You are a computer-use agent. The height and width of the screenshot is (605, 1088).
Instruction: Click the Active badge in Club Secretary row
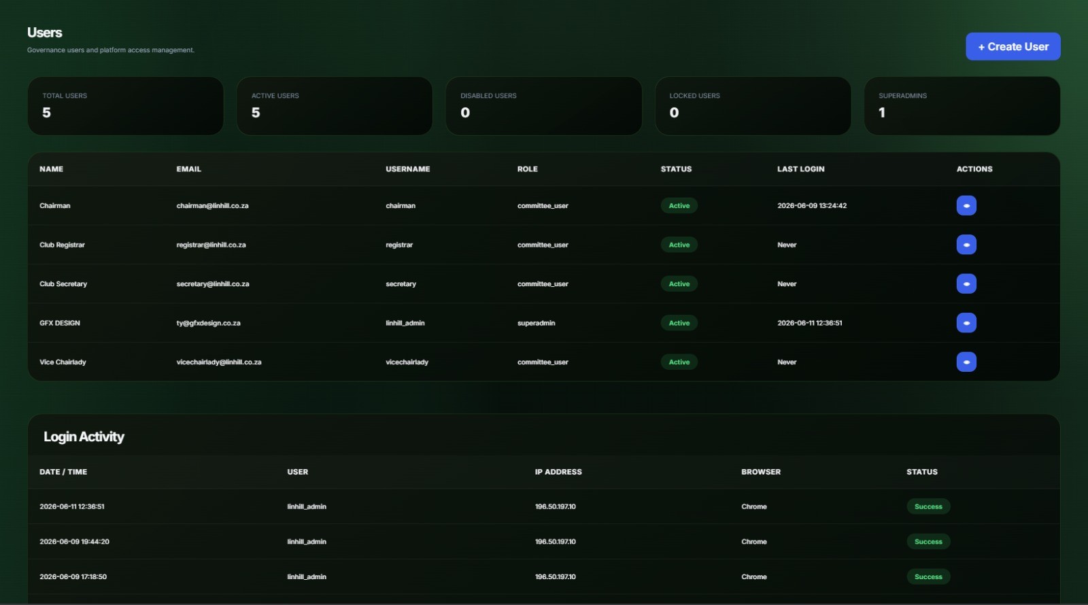click(x=679, y=284)
